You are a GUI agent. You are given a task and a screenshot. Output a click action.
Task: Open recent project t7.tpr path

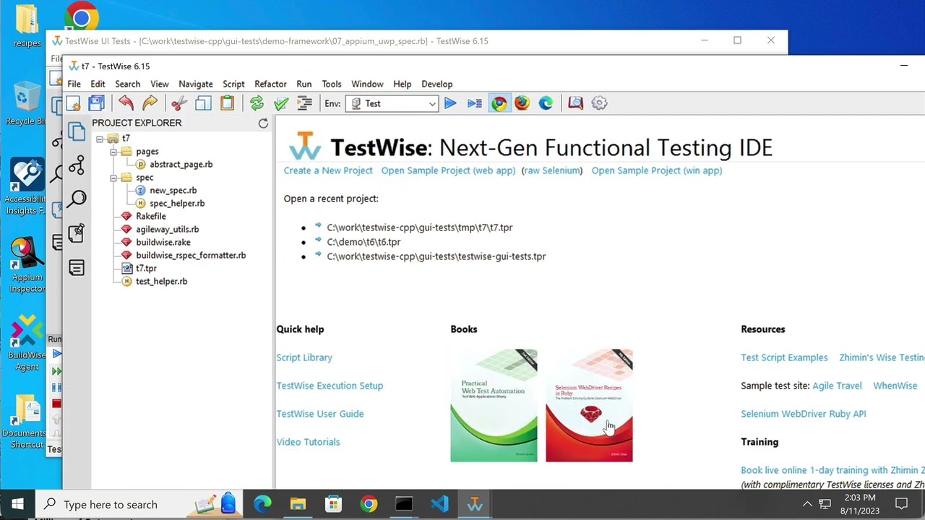pyautogui.click(x=419, y=227)
